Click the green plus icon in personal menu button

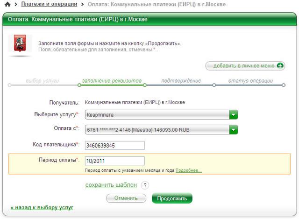pos(280,66)
